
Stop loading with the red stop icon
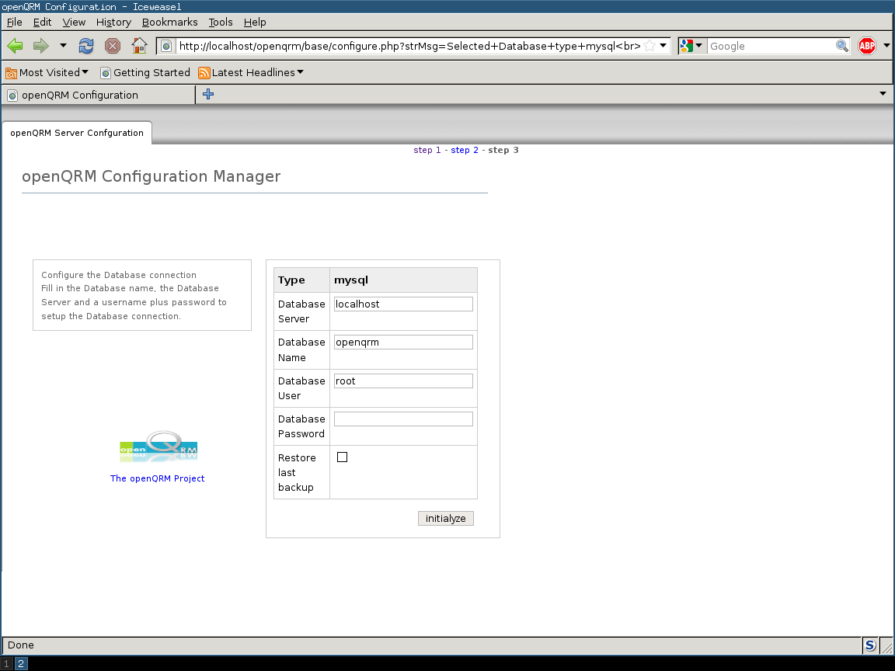(x=113, y=46)
